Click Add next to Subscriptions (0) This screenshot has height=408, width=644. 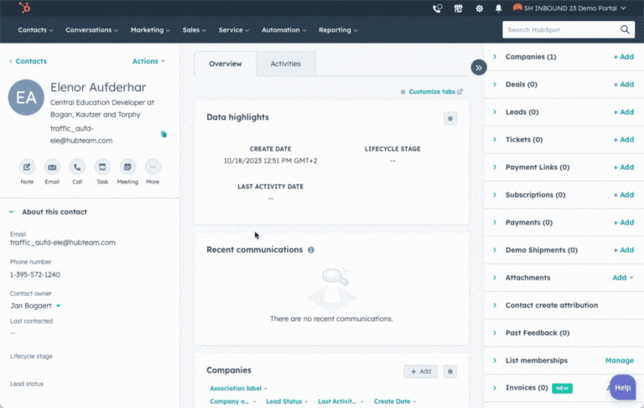point(624,194)
